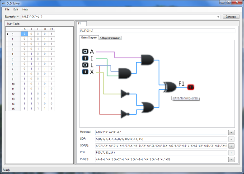This screenshot has width=244, height=174.
Task: Select the AND gate joining I and L
Action: (x=125, y=73)
